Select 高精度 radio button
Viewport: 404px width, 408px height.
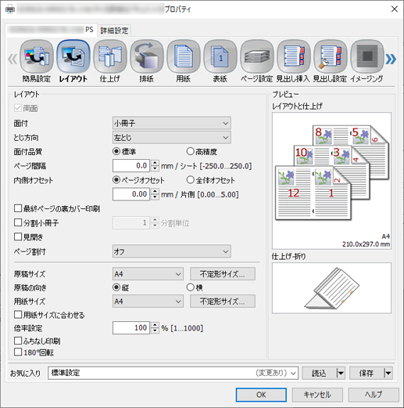click(191, 151)
